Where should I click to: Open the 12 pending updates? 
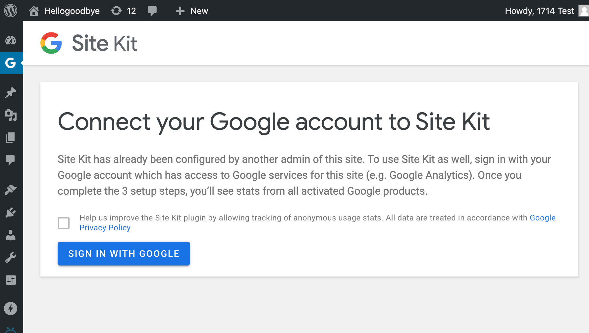pyautogui.click(x=123, y=11)
